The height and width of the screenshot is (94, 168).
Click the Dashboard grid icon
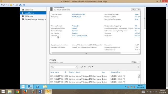[23, 10]
